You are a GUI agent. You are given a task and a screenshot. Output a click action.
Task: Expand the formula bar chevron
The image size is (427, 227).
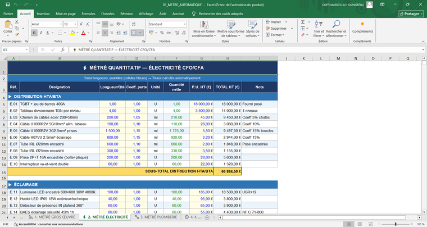[423, 49]
